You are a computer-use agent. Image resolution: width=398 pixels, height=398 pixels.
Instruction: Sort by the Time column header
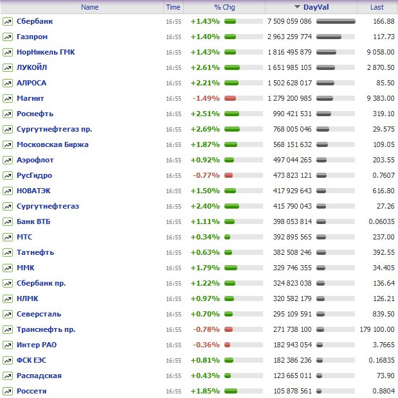pyautogui.click(x=173, y=7)
